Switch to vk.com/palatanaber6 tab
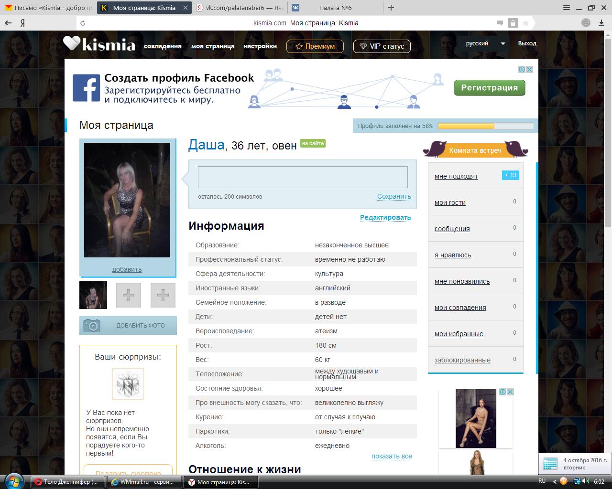The height and width of the screenshot is (489, 612). [240, 8]
